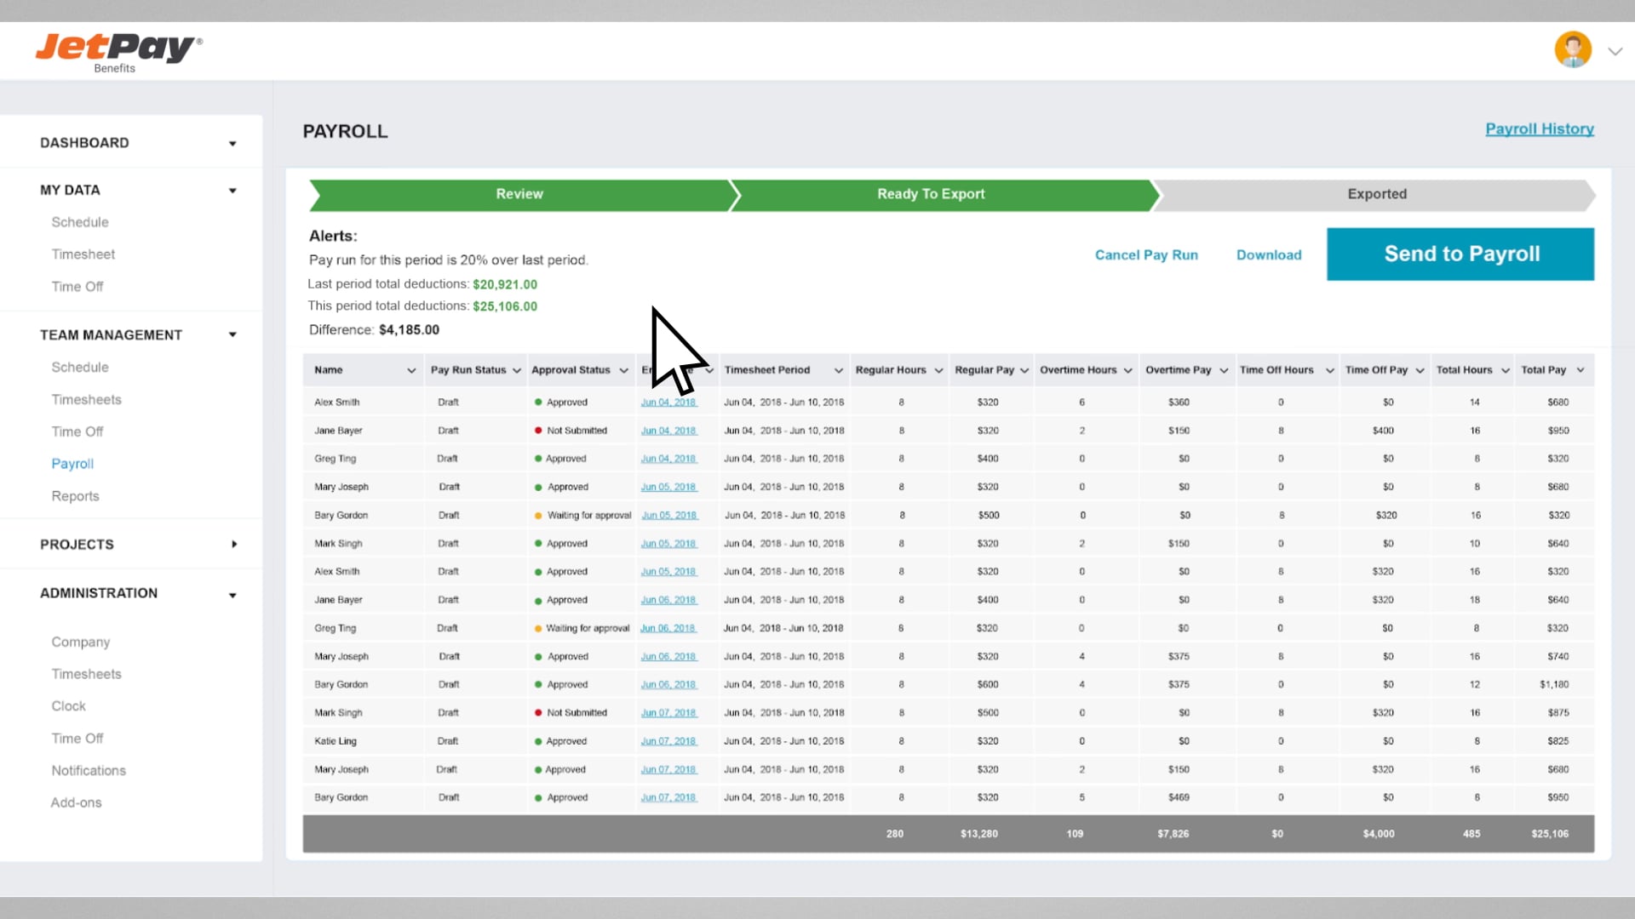This screenshot has width=1635, height=919.
Task: Open the Regular Hours column chevron
Action: tap(938, 371)
